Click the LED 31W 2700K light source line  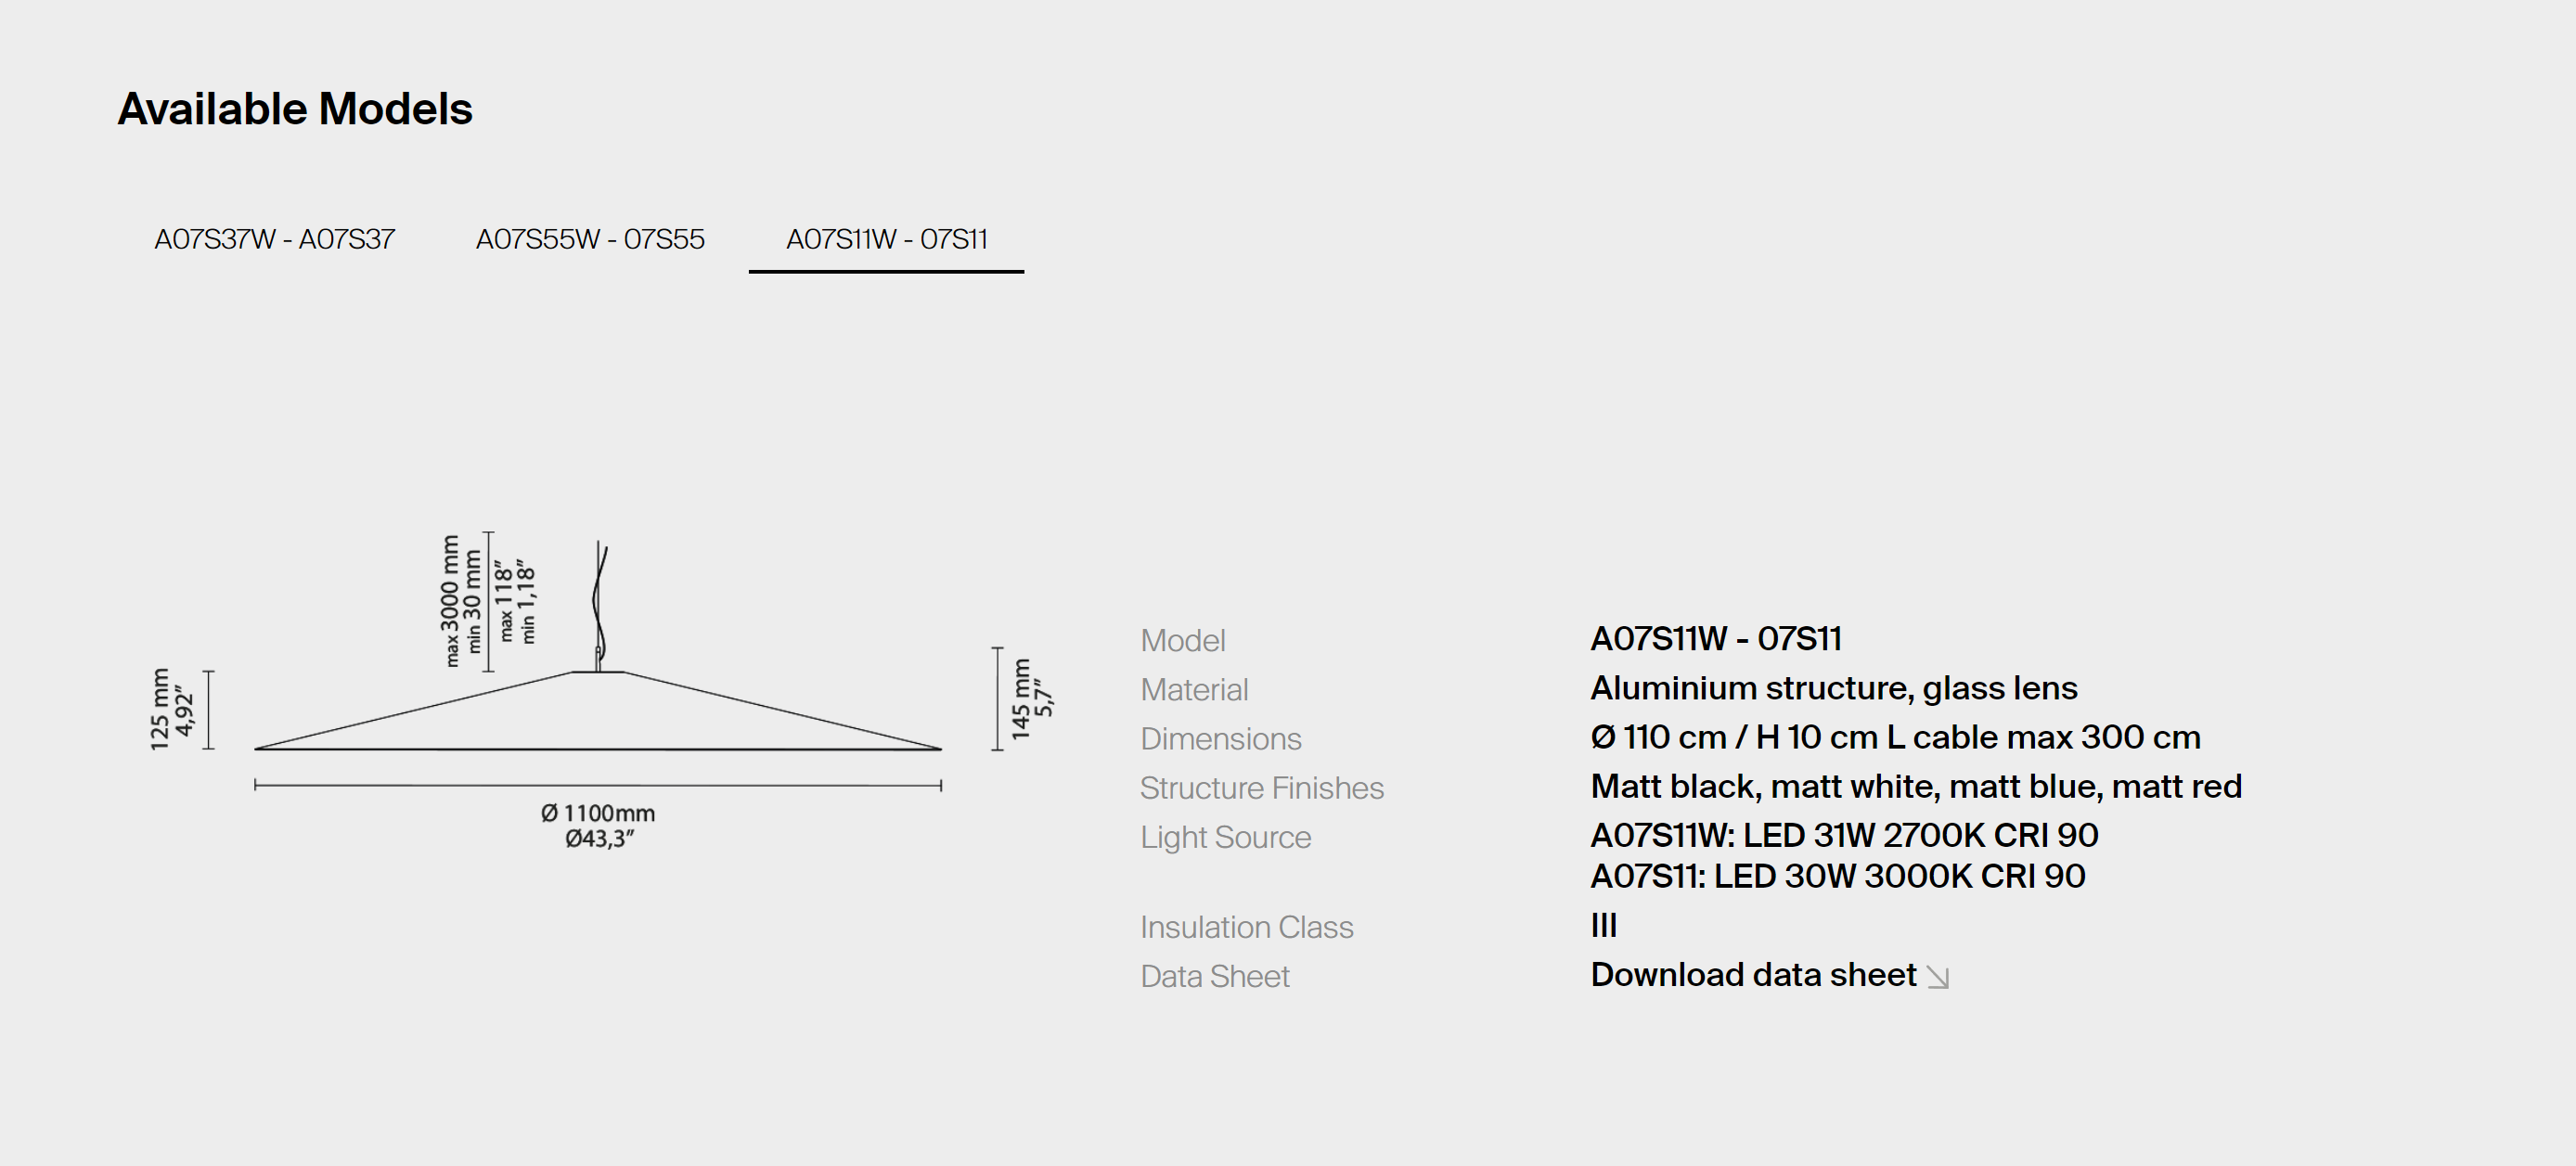(x=1843, y=835)
